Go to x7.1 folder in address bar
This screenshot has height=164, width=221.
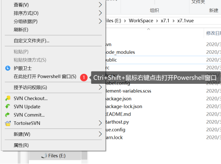coord(165,21)
